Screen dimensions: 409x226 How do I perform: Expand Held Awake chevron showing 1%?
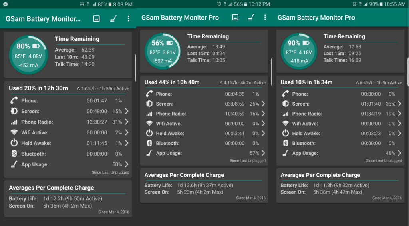(x=127, y=143)
